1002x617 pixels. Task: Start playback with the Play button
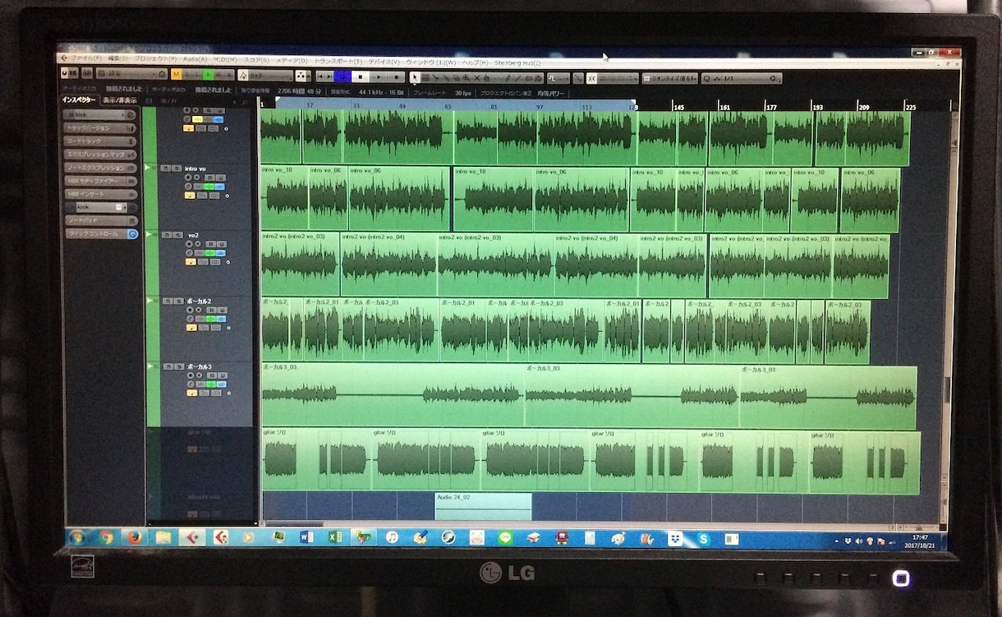(x=379, y=77)
